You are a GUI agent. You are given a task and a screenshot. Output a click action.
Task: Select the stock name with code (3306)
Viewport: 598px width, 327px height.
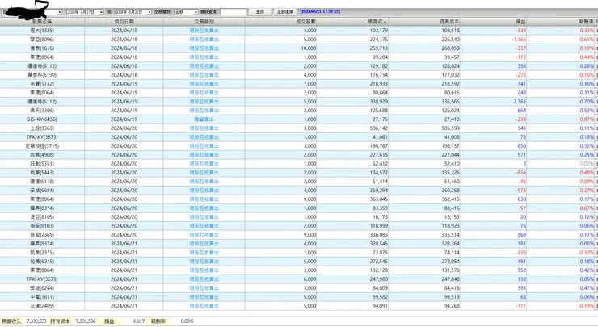(42, 111)
